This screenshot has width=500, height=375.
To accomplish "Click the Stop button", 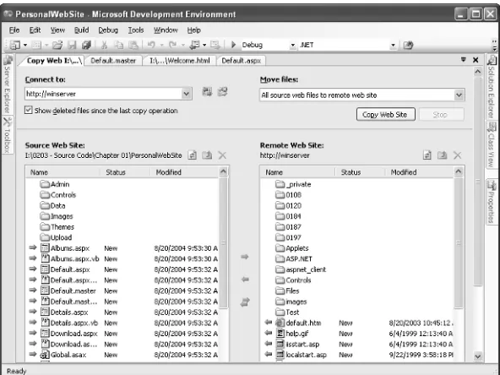I will tap(441, 115).
